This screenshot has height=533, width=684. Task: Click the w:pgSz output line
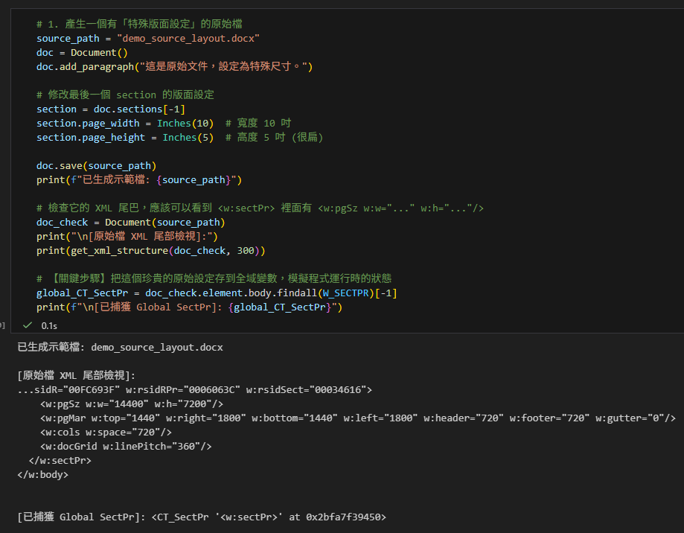pos(132,403)
